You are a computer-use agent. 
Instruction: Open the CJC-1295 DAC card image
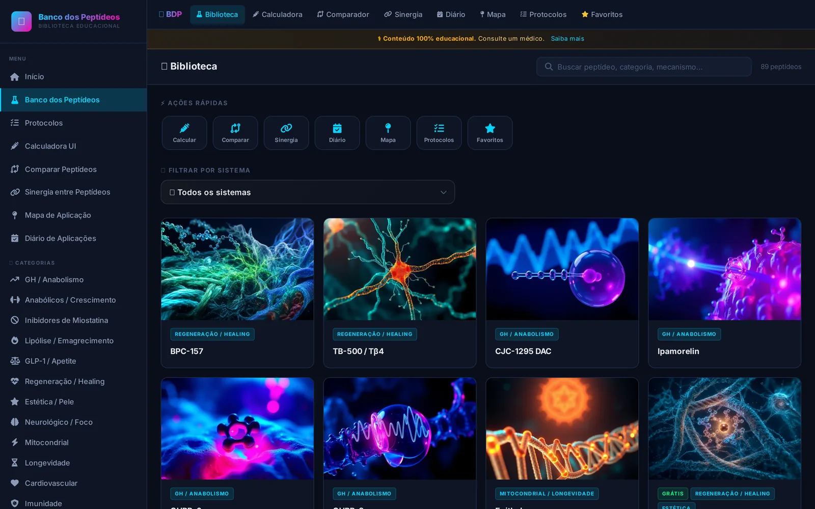pos(562,269)
